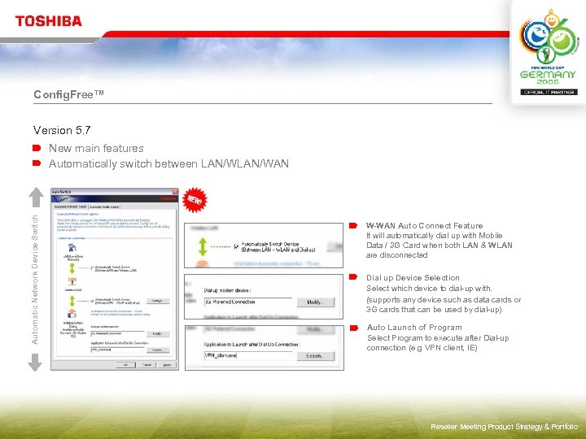Click the Dial-up modem device label in callout
This screenshot has width=586, height=439.
(227, 290)
